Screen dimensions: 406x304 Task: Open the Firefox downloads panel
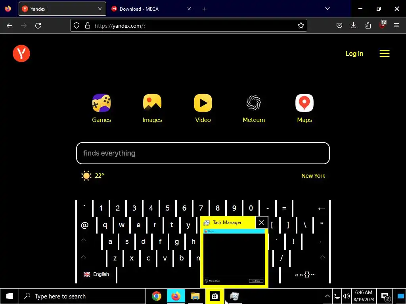click(353, 25)
